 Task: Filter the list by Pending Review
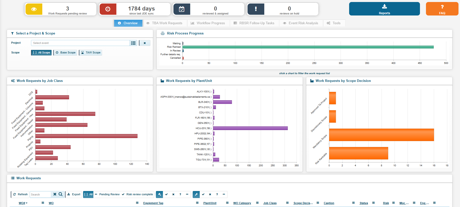pyautogui.click(x=107, y=194)
